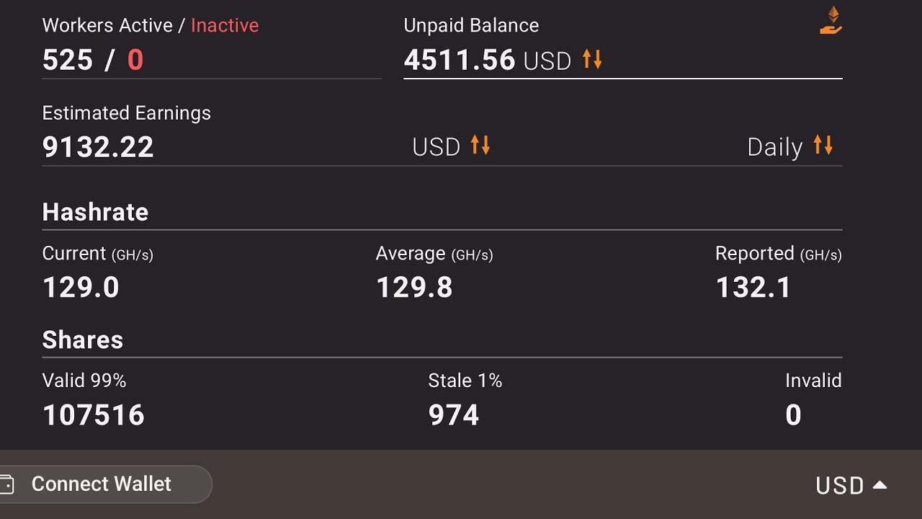Click the Stale shares count 974
The width and height of the screenshot is (922, 519).
click(x=454, y=415)
